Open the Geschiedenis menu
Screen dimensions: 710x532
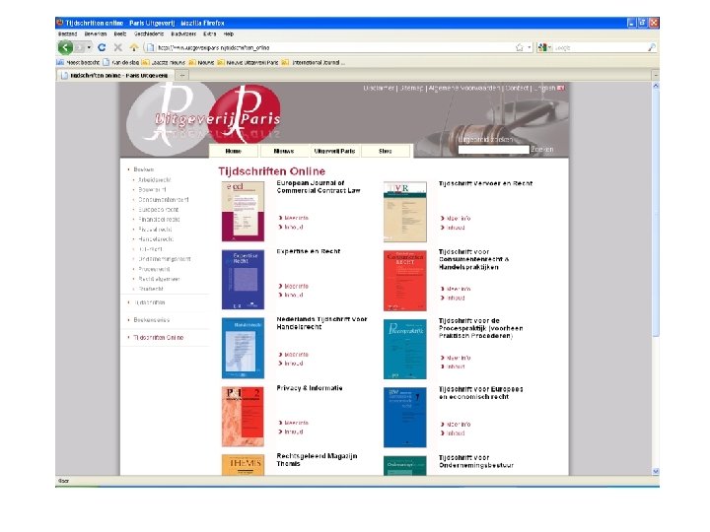click(149, 33)
